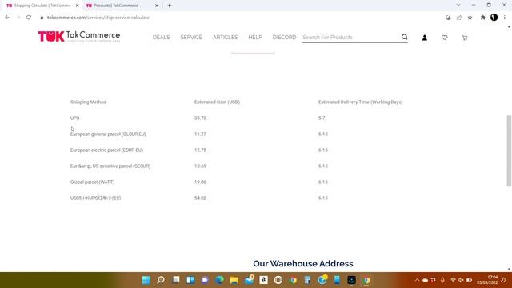This screenshot has width=512, height=288.
Task: Click the Shipping Method column header
Action: [x=88, y=102]
